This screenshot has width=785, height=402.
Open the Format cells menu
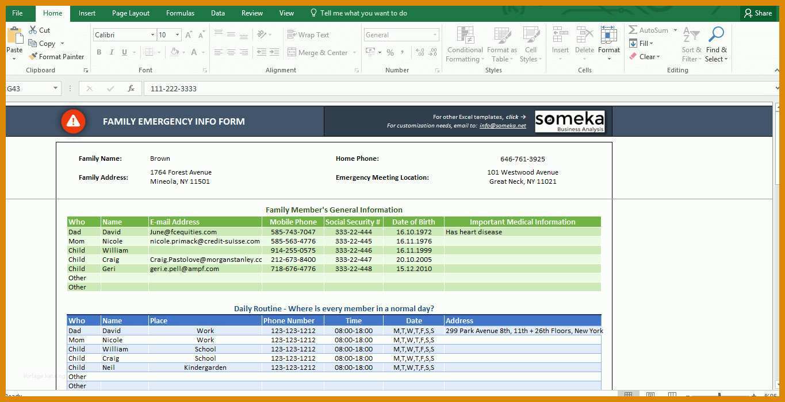(608, 44)
